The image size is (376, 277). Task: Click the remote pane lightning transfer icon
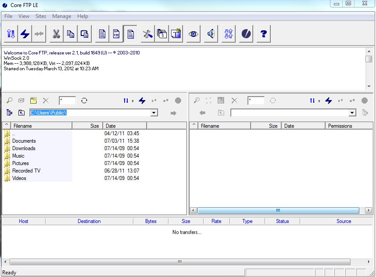pos(329,101)
